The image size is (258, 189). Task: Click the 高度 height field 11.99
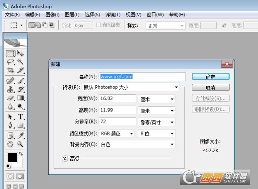[117, 110]
